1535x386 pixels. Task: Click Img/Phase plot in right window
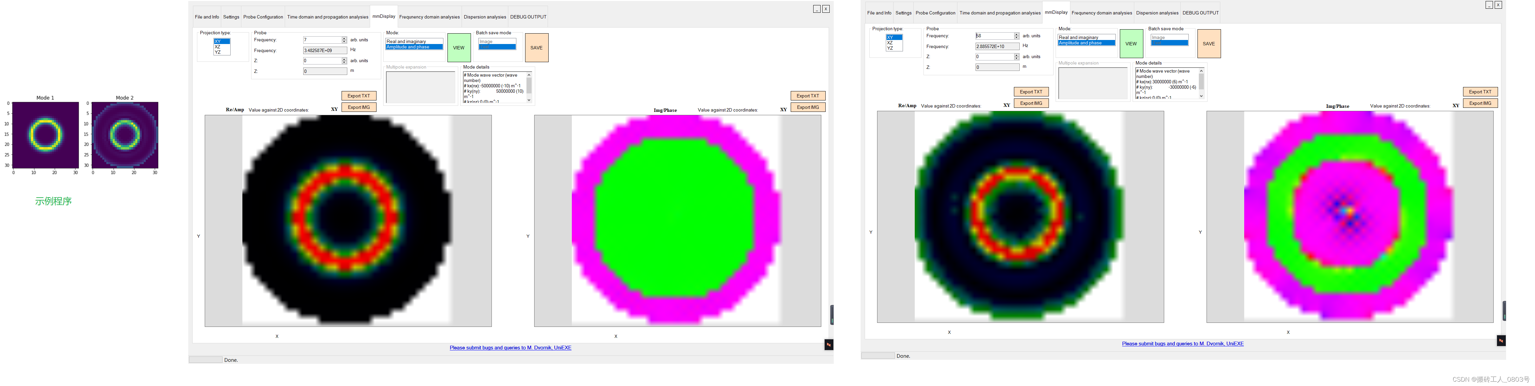click(1350, 217)
